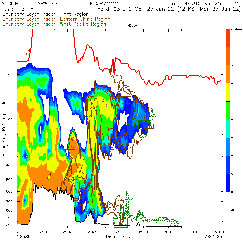Click the cyan colorbar segment above .08

coord(228,129)
